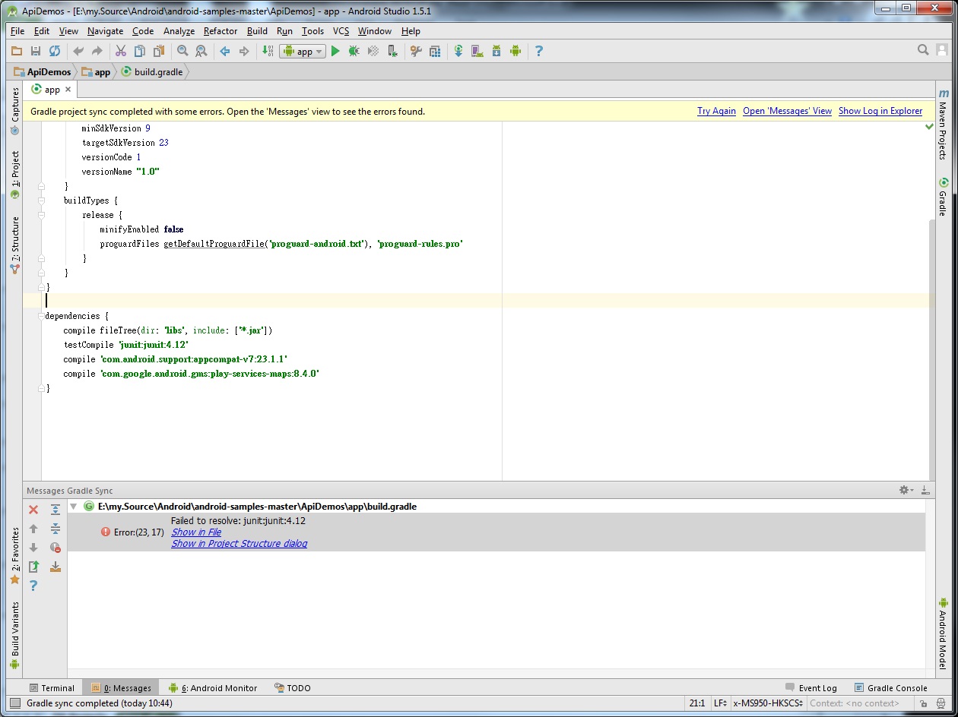
Task: Toggle the Android Model side panel
Action: click(943, 633)
